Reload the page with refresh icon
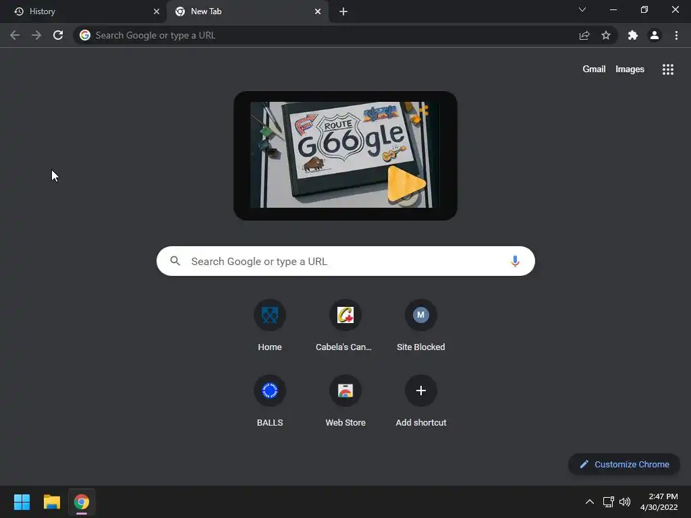 pyautogui.click(x=58, y=35)
